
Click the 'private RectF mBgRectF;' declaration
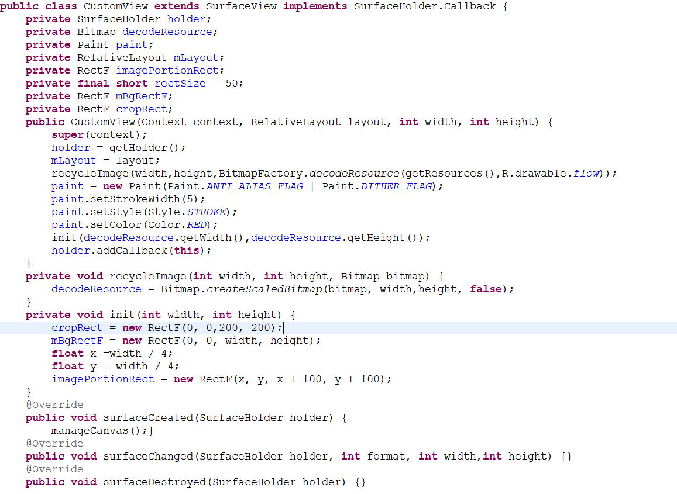99,96
